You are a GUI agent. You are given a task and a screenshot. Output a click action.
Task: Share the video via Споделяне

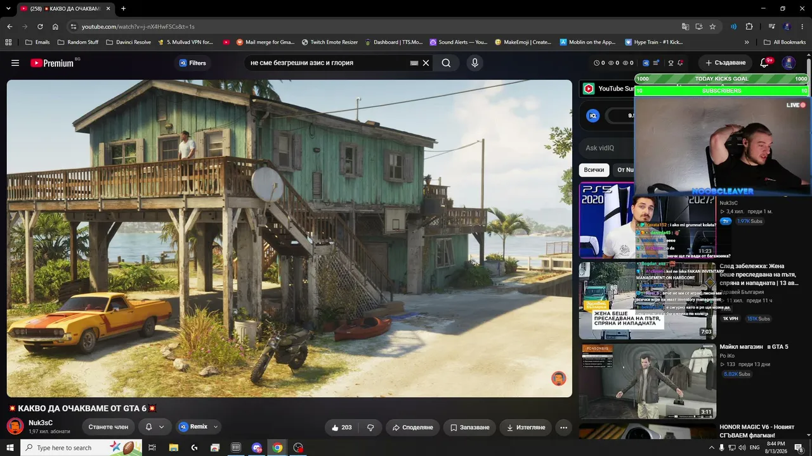tap(412, 427)
